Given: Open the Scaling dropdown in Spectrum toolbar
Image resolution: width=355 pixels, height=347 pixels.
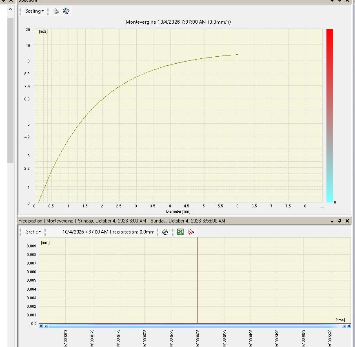Looking at the screenshot, I should coord(34,11).
